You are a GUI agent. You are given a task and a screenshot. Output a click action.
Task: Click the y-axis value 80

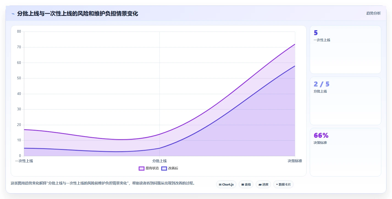coord(19,32)
